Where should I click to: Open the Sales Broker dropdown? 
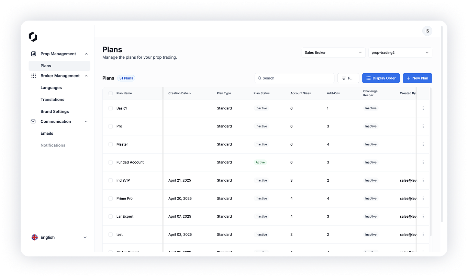click(x=333, y=52)
